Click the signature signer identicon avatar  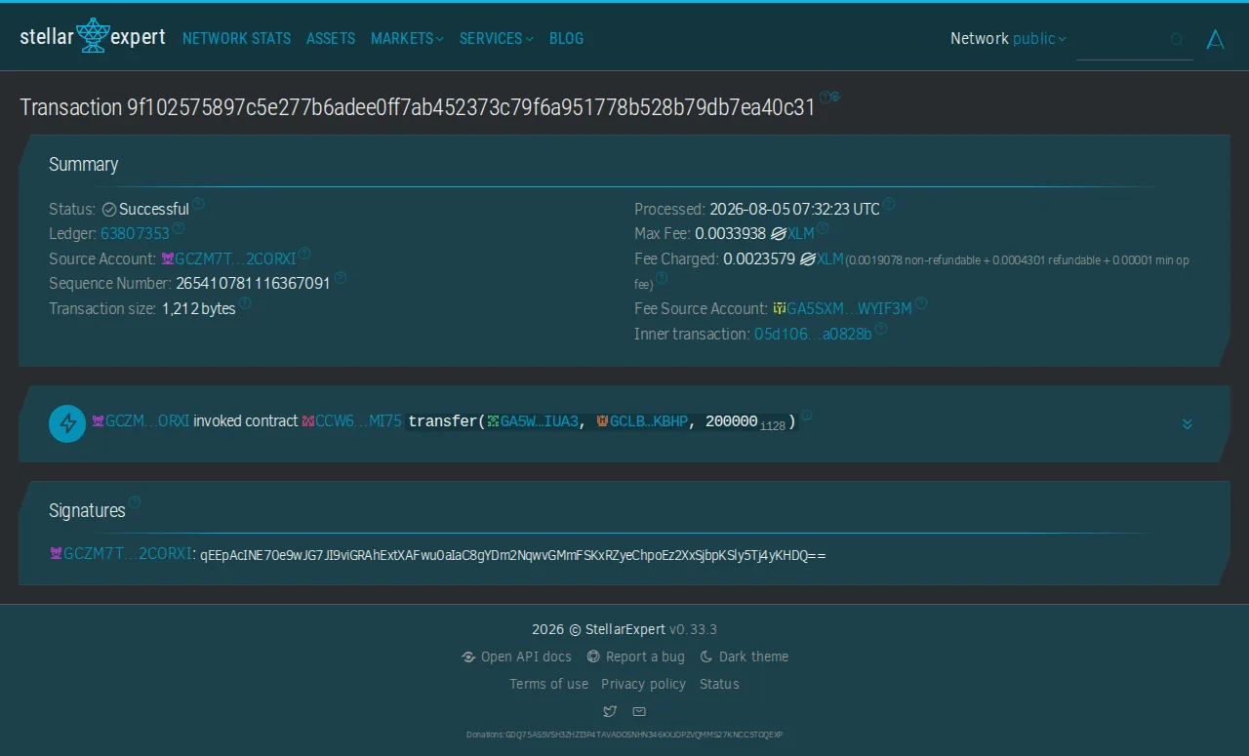coord(57,554)
